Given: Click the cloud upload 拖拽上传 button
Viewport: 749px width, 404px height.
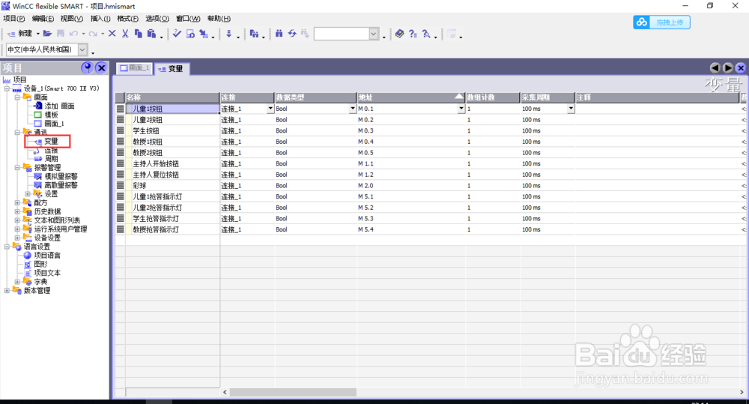Looking at the screenshot, I should pos(661,22).
